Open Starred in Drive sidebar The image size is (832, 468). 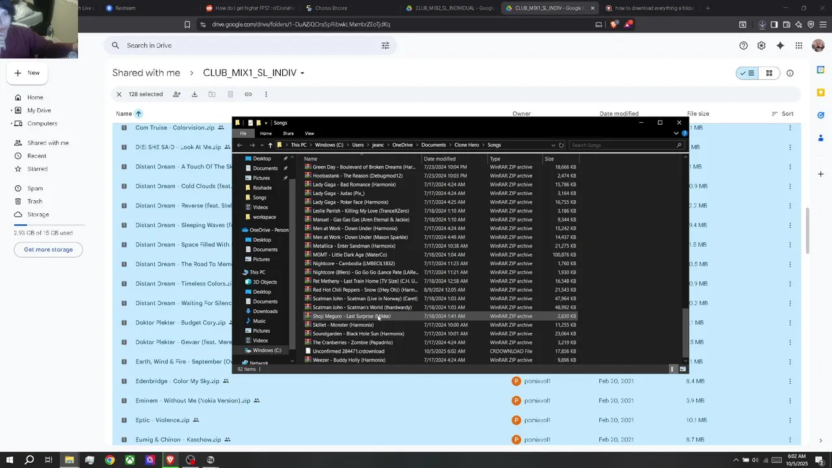click(37, 169)
